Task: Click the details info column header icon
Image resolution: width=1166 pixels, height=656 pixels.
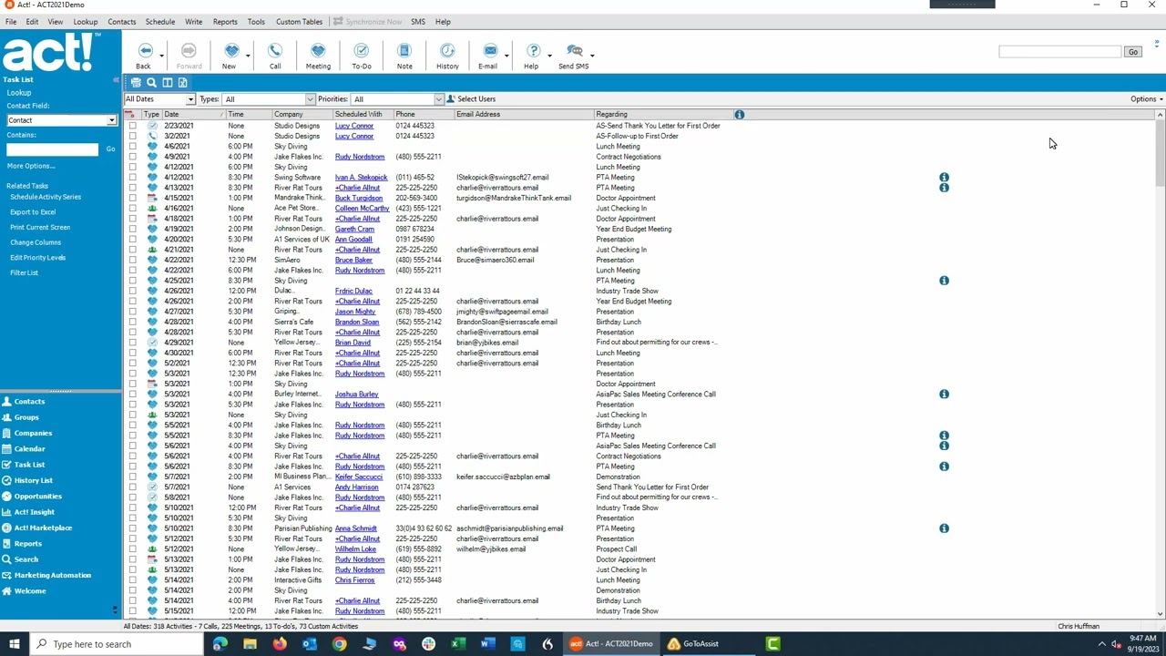Action: [x=739, y=115]
